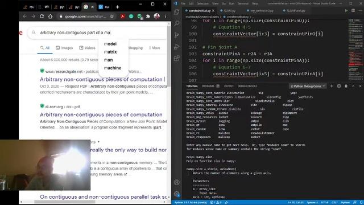Open the View menu in VS Code
The height and width of the screenshot is (205, 364).
[215, 3]
